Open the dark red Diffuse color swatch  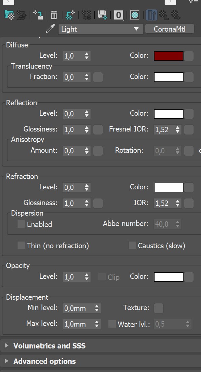[x=169, y=56]
